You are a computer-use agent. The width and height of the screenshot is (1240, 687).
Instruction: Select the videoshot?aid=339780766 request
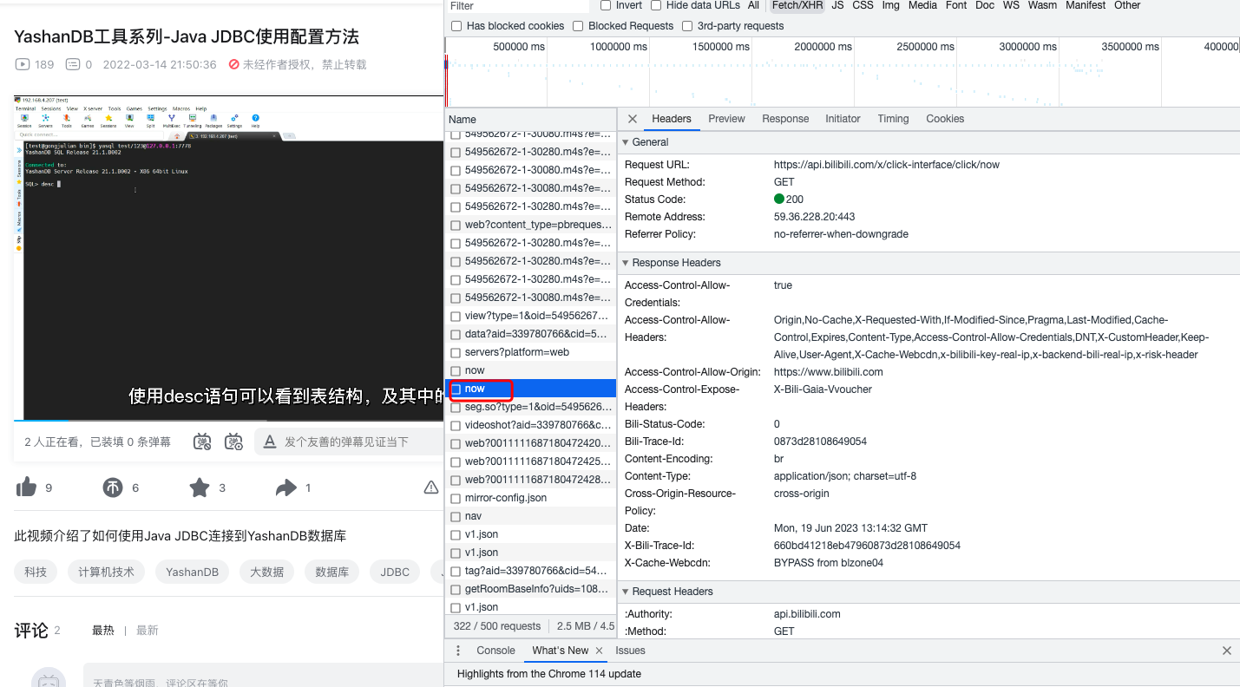tap(530, 425)
